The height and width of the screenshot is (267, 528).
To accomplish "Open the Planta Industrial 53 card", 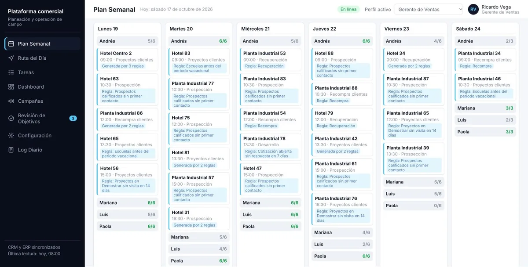I will 271,60.
